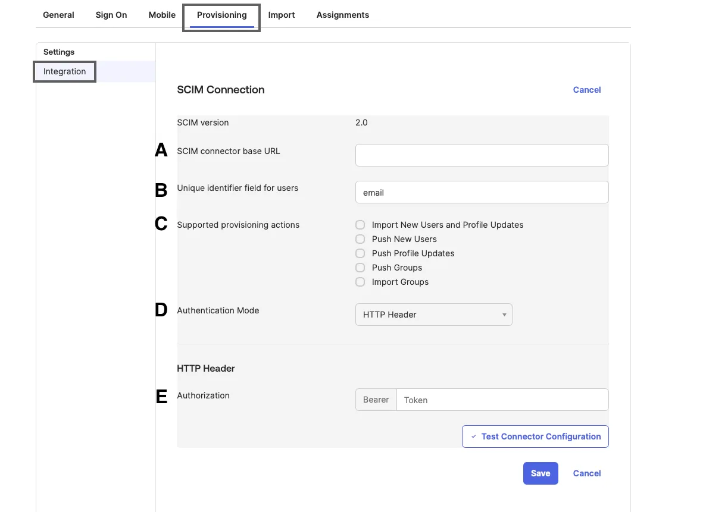Image resolution: width=703 pixels, height=512 pixels.
Task: Click Test Connector Configuration button
Action: 535,436
